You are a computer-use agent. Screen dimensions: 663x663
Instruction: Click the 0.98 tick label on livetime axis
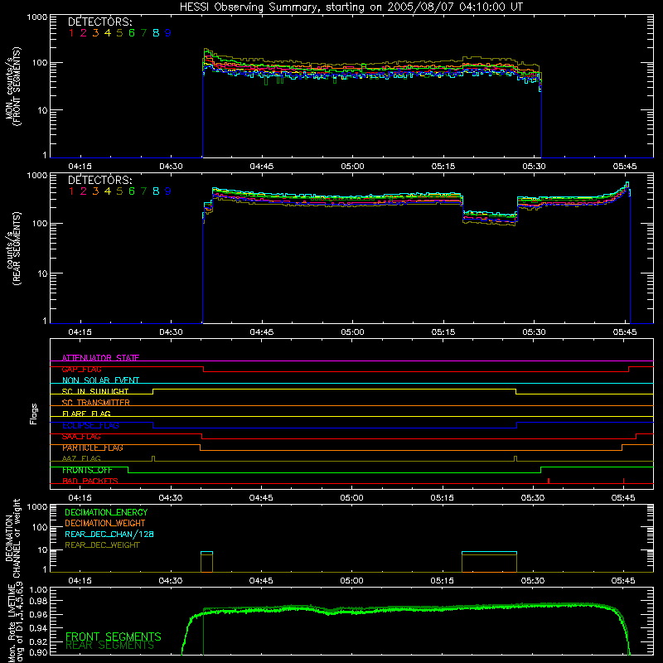(x=38, y=601)
